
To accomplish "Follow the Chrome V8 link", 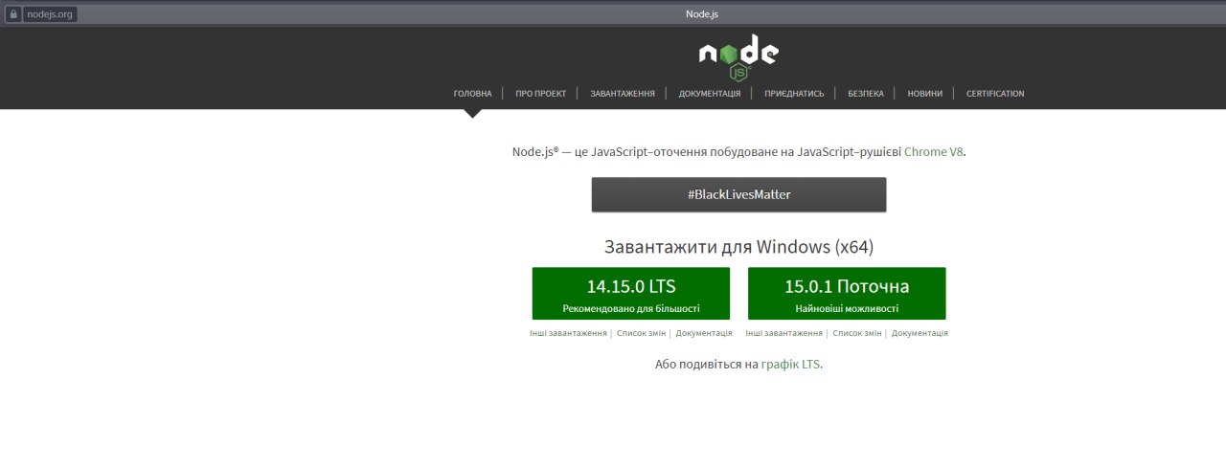I will click(934, 151).
